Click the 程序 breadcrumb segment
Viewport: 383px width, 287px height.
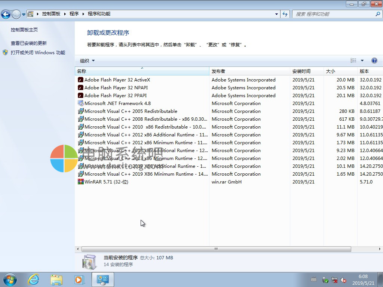[74, 14]
